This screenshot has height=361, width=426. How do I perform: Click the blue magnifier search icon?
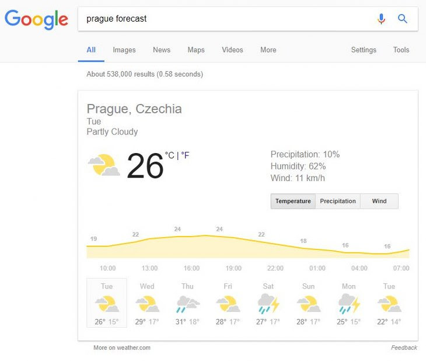click(402, 19)
